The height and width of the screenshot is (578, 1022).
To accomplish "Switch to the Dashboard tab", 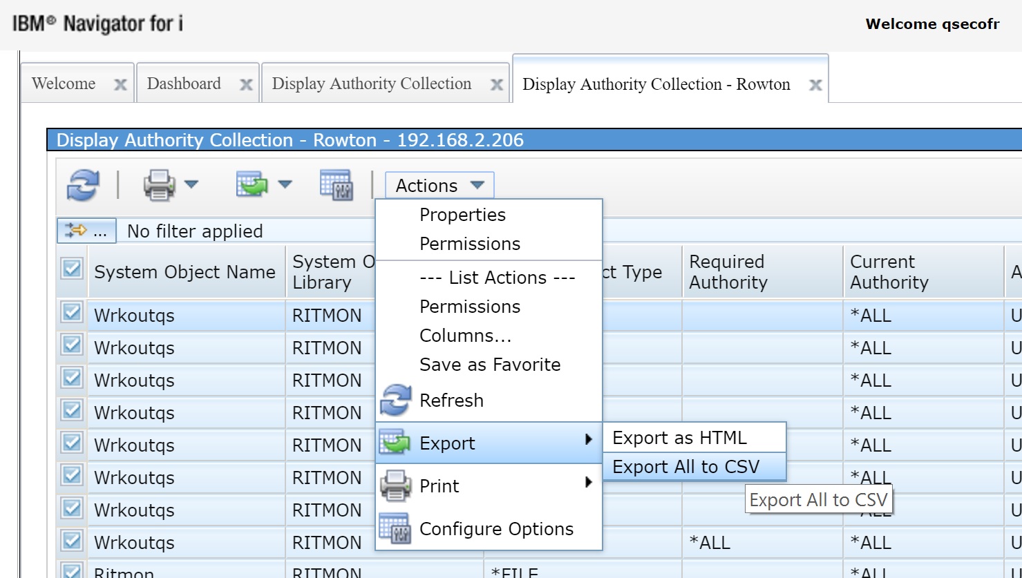I will point(184,84).
